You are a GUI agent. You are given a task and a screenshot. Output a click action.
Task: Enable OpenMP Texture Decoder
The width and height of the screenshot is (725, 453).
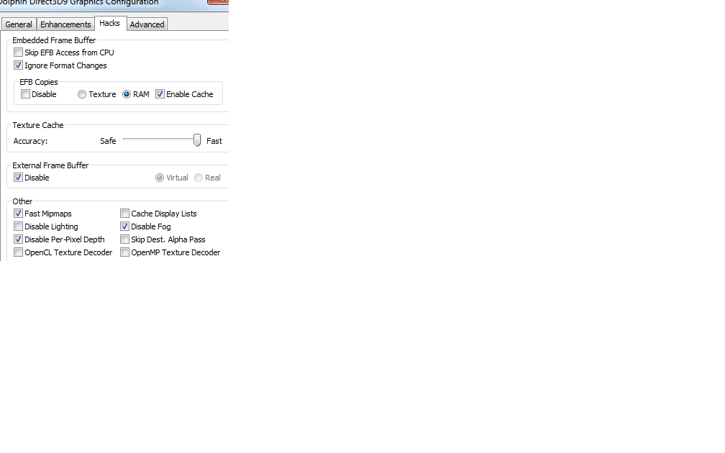125,252
